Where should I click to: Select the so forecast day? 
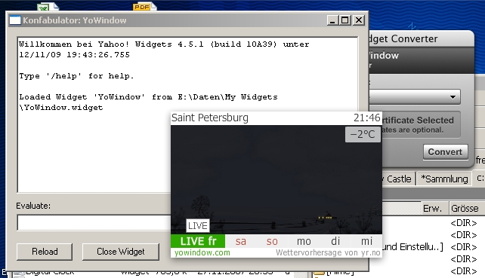point(272,241)
